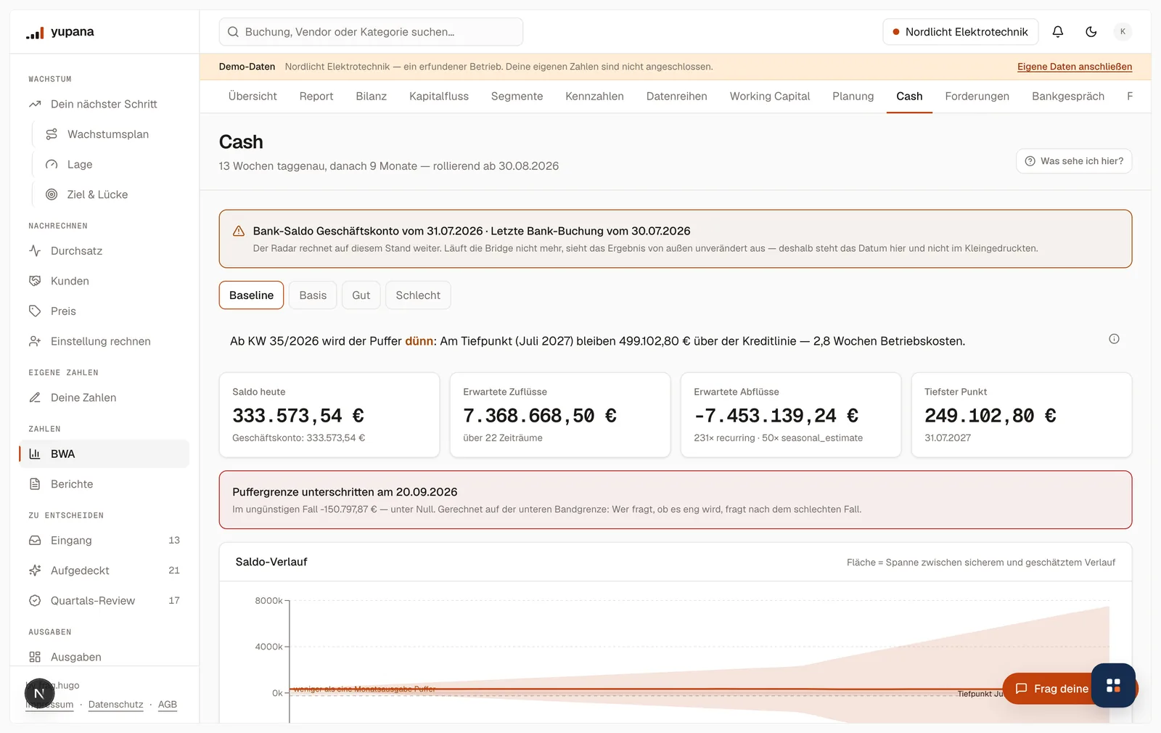Open the floating apps grid button
Viewport: 1161px width, 733px height.
1114,685
